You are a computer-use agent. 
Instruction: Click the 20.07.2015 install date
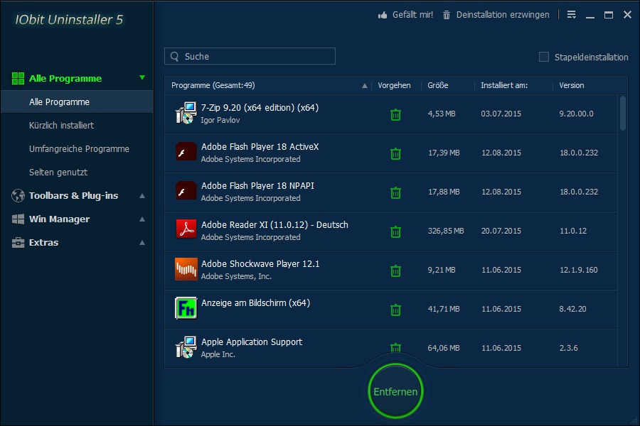(501, 231)
